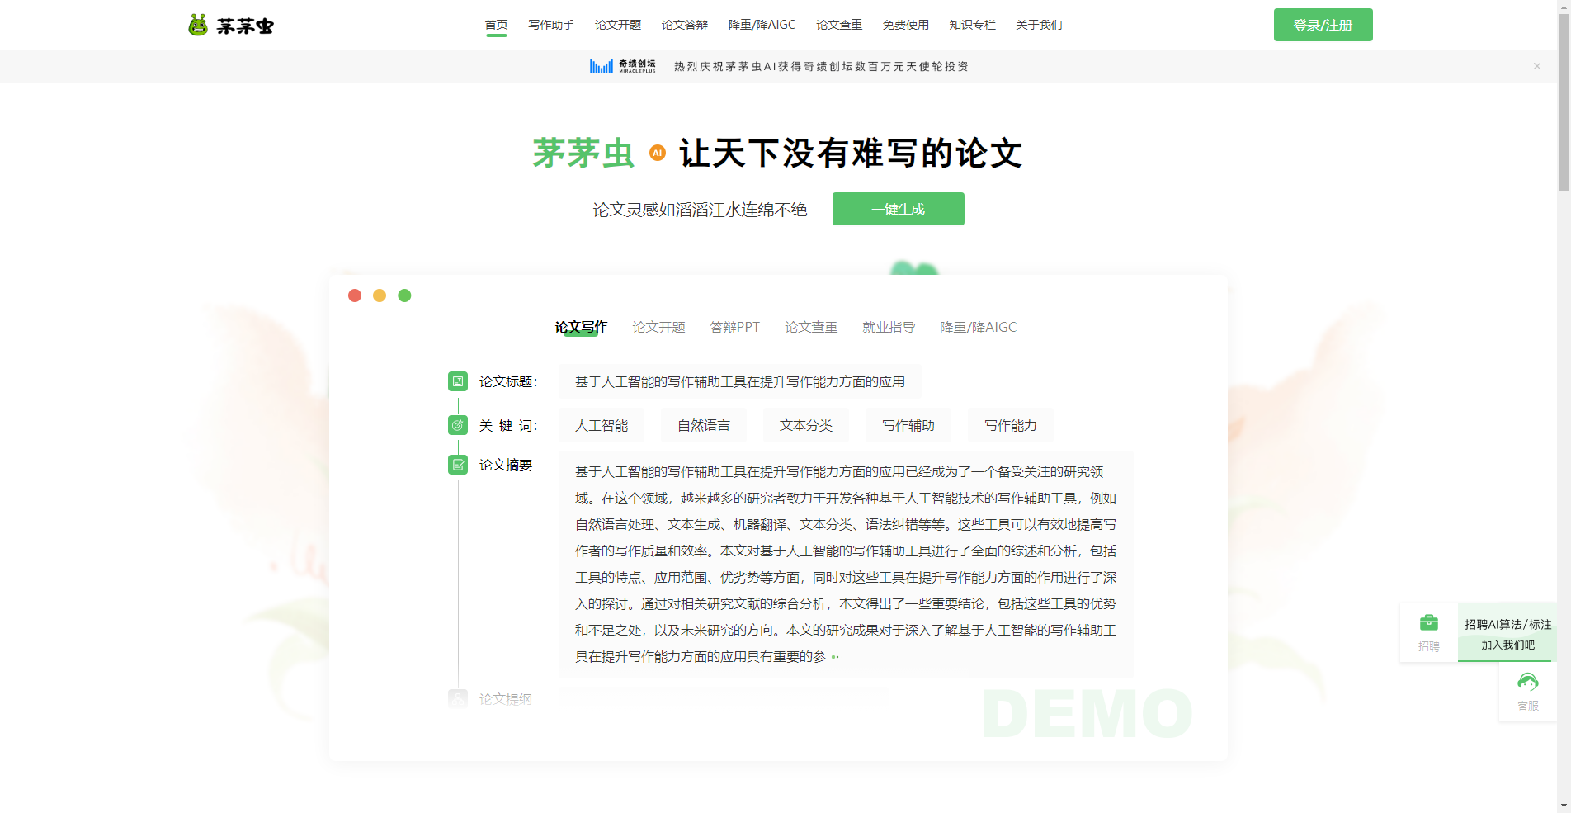Open 论文查重 in the top navigation
Screen dimensions: 1571x813
click(x=839, y=25)
